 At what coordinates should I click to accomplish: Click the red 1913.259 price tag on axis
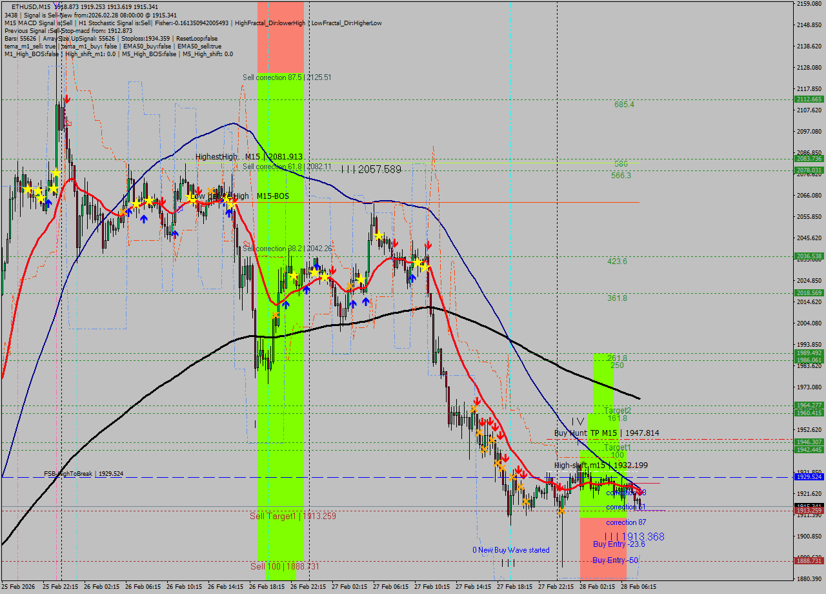(809, 511)
